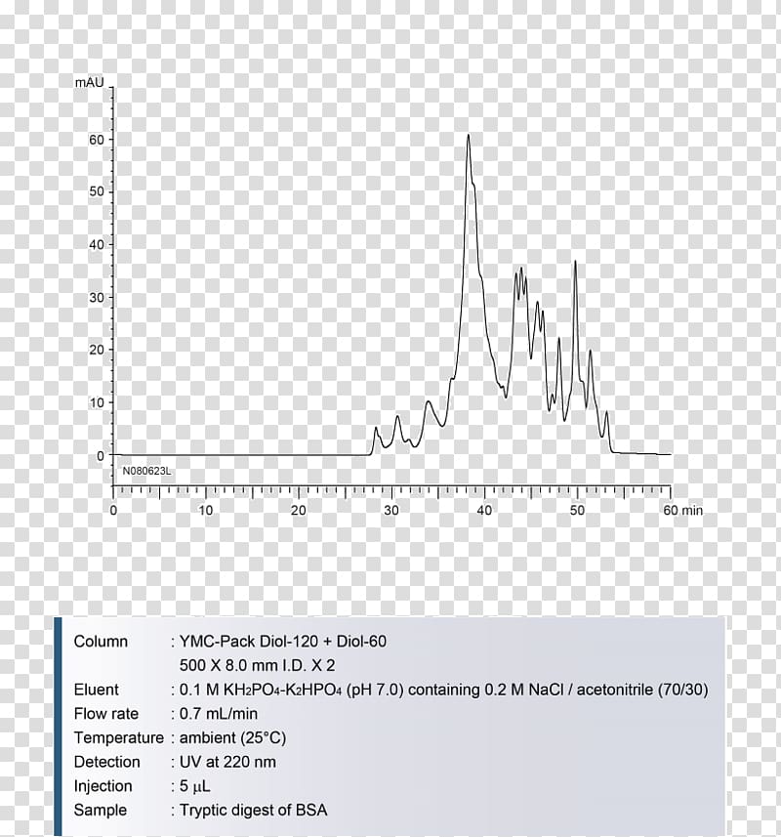Click the chromatogram ID N080623L
781x837 pixels.
(147, 471)
